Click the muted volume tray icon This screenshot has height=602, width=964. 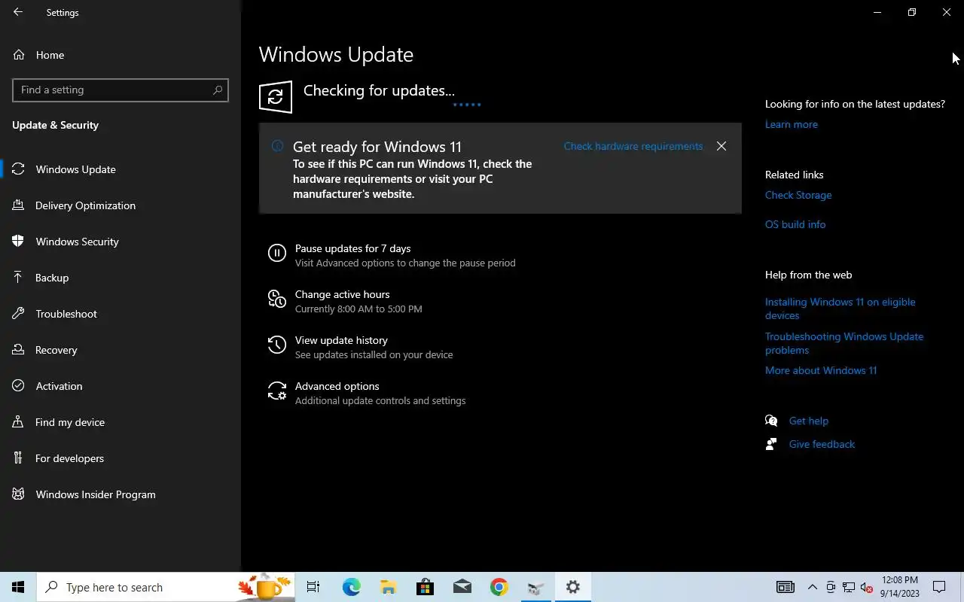coord(866,587)
